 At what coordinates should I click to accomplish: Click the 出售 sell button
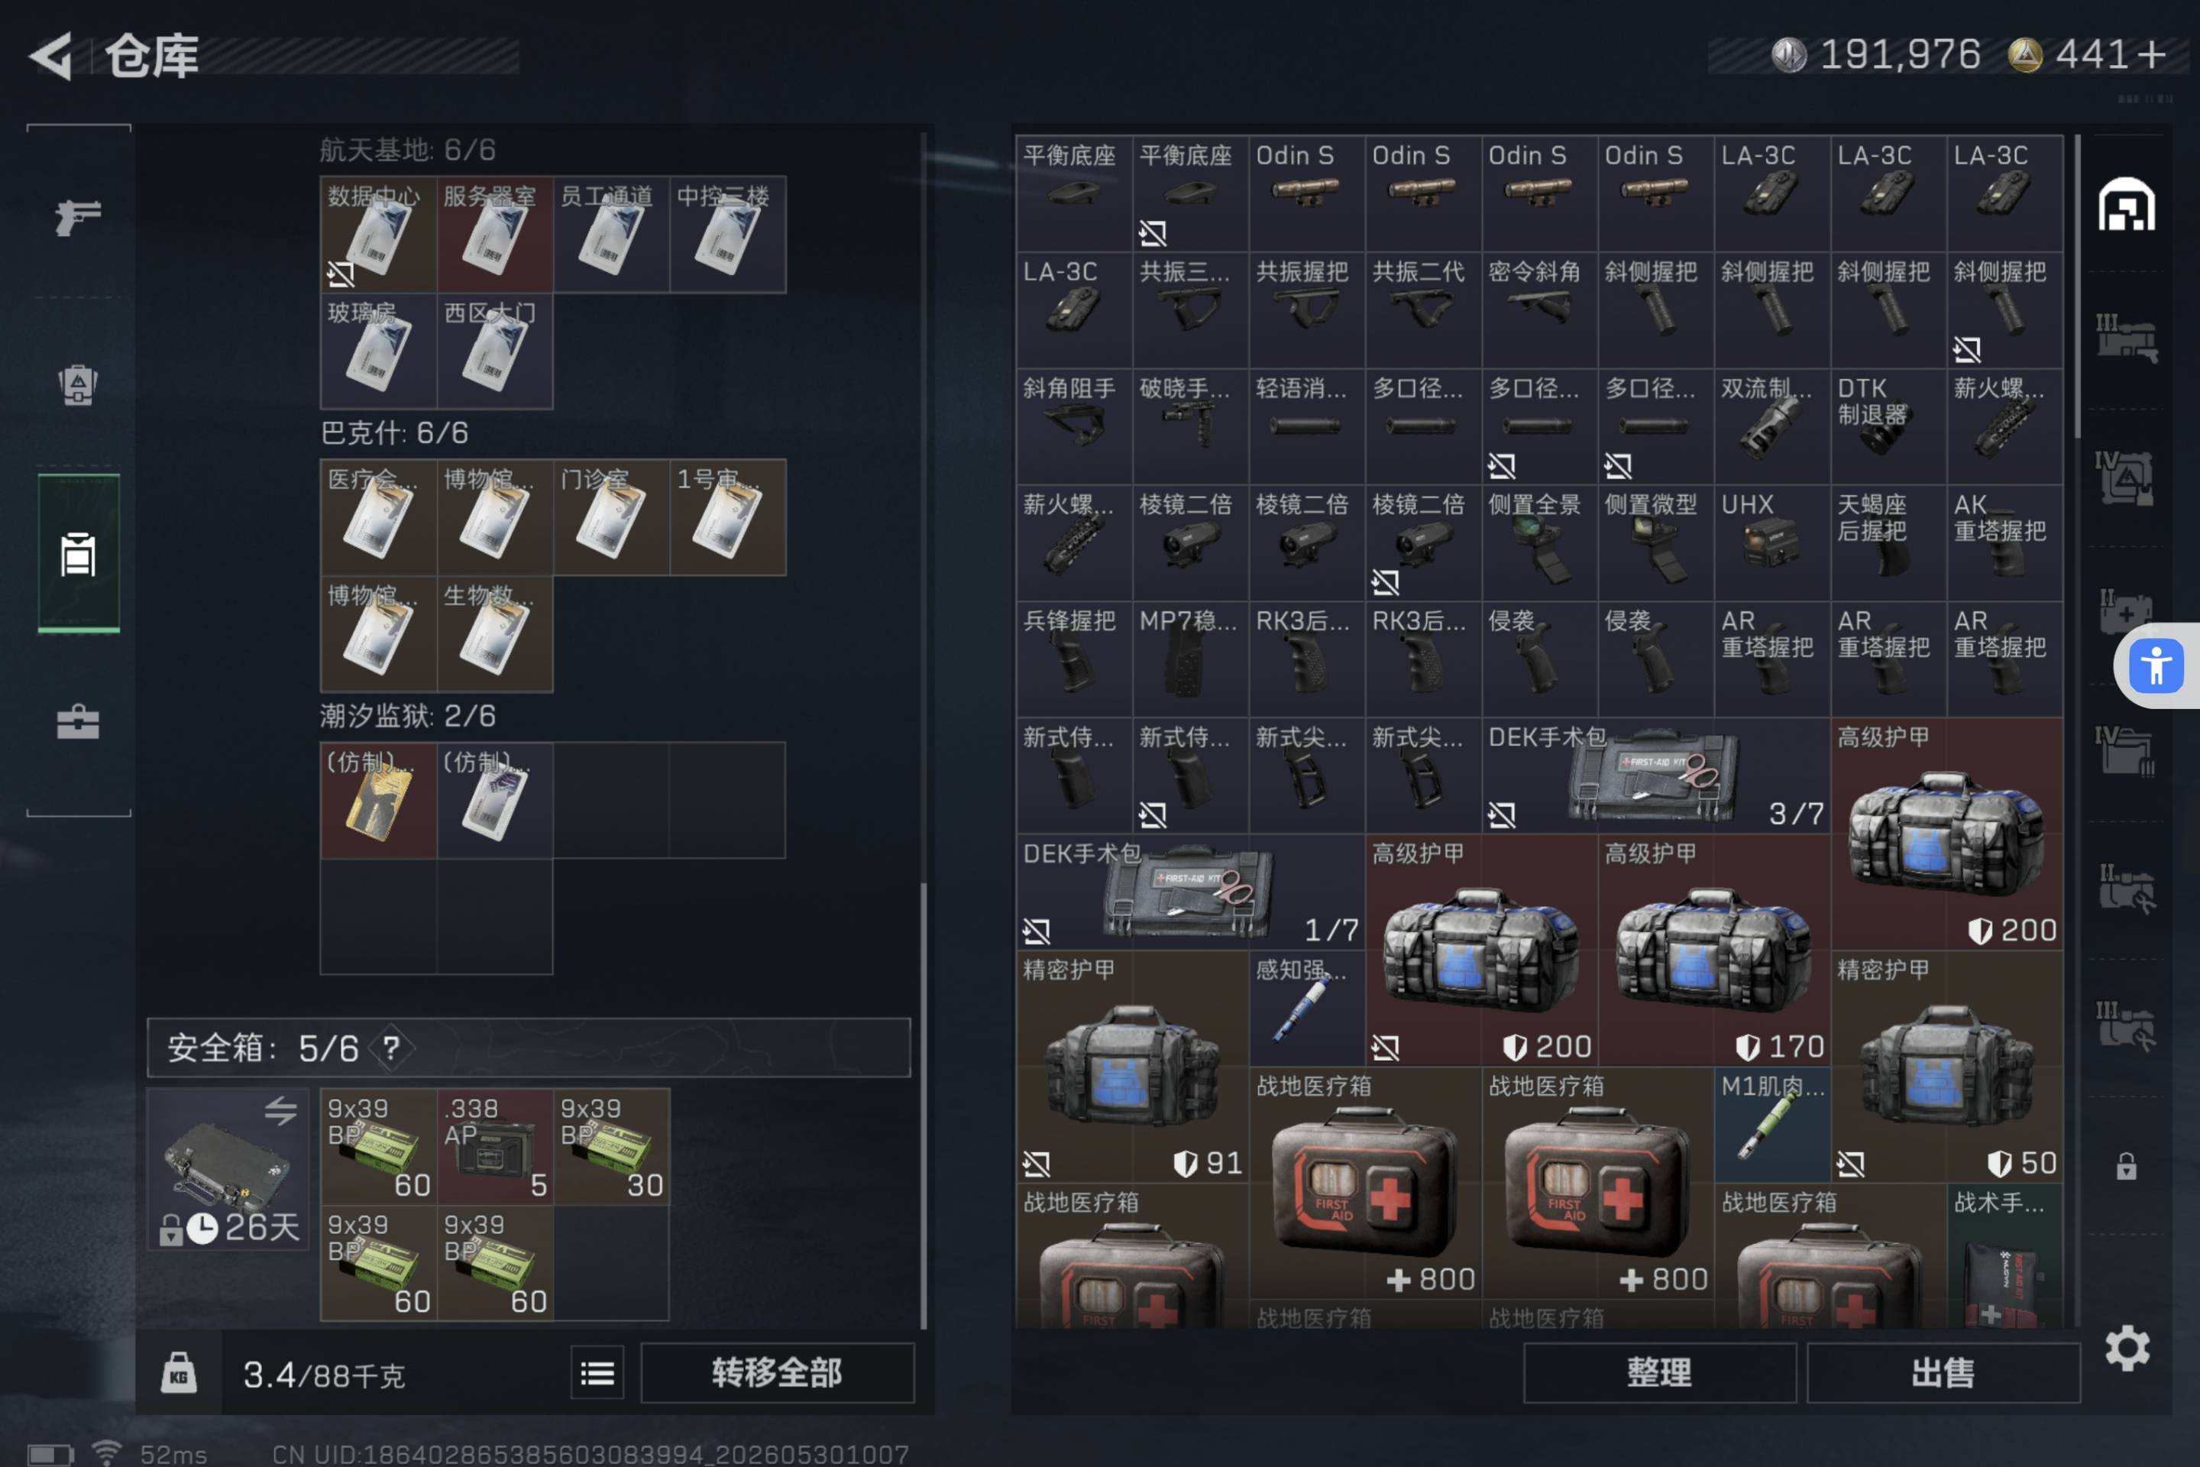tap(1943, 1372)
